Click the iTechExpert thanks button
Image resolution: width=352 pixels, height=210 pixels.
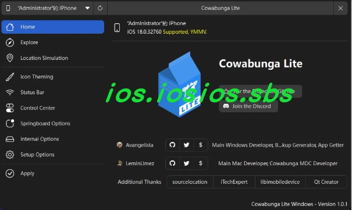coord(234,182)
